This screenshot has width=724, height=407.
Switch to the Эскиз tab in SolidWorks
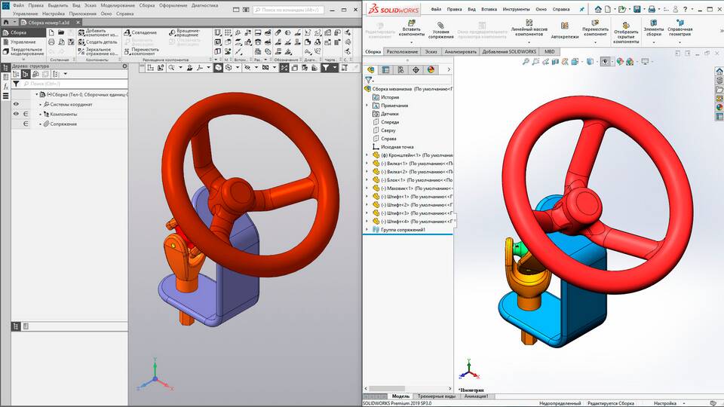pyautogui.click(x=431, y=51)
